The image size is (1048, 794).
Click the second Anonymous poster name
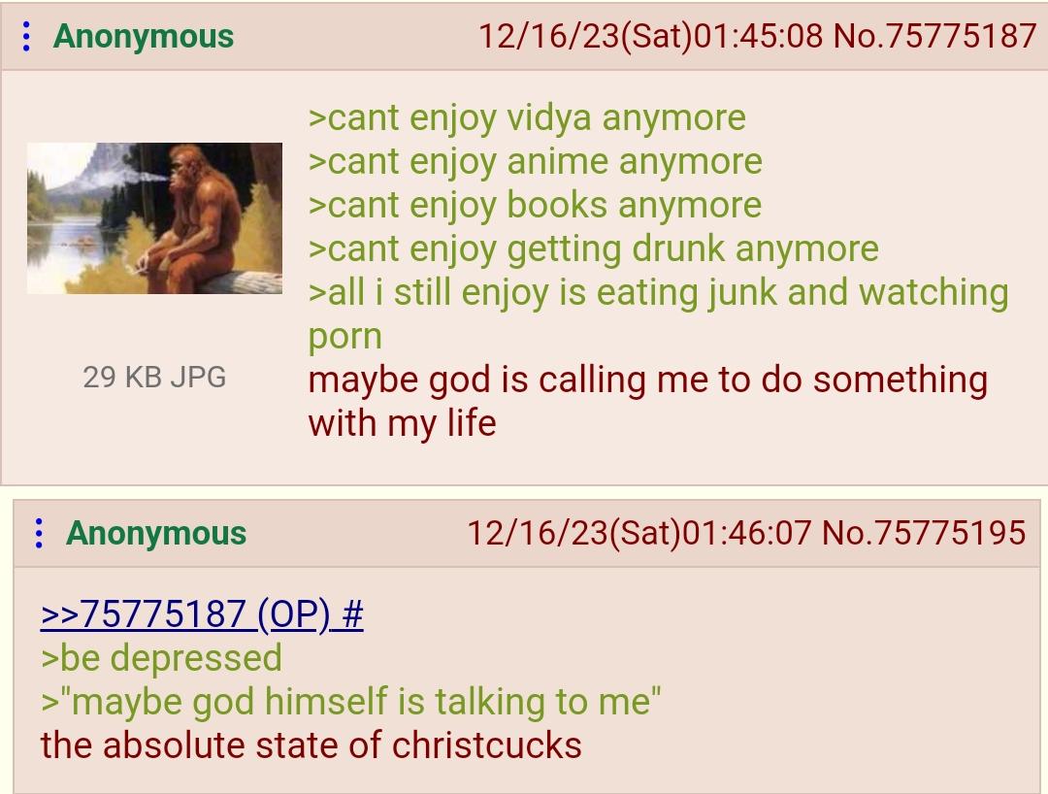[155, 533]
